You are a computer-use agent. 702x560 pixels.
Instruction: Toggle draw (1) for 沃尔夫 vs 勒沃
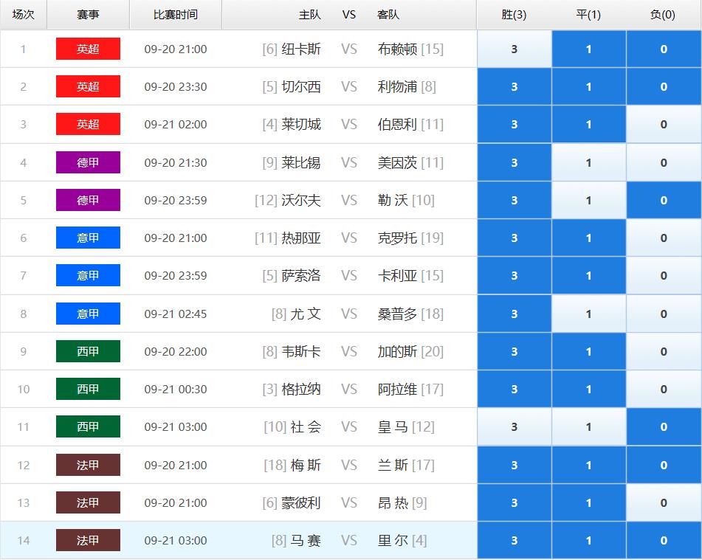point(589,200)
